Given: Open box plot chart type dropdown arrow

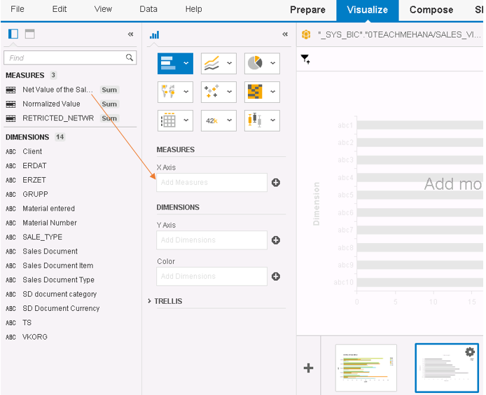Looking at the screenshot, I should [272, 120].
